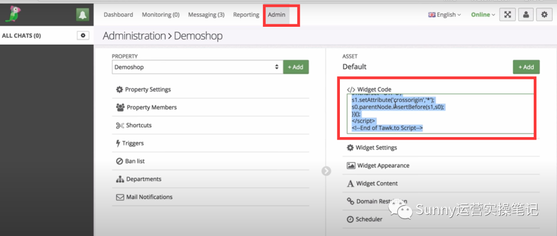Click the clock icon beside Scheduler

click(x=350, y=220)
